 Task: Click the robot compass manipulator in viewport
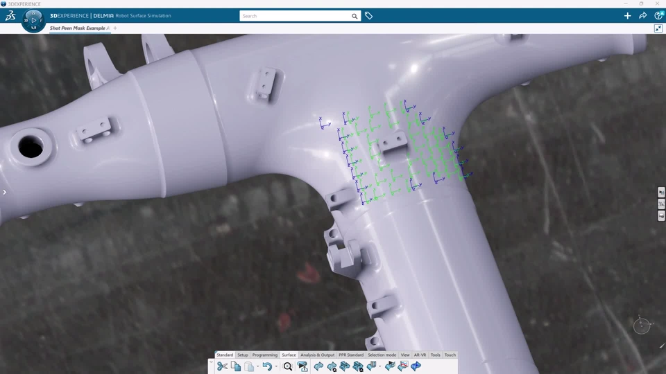pyautogui.click(x=642, y=326)
